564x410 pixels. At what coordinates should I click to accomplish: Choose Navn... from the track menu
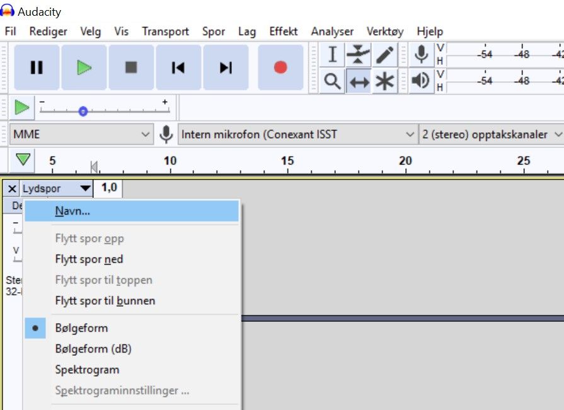point(72,211)
